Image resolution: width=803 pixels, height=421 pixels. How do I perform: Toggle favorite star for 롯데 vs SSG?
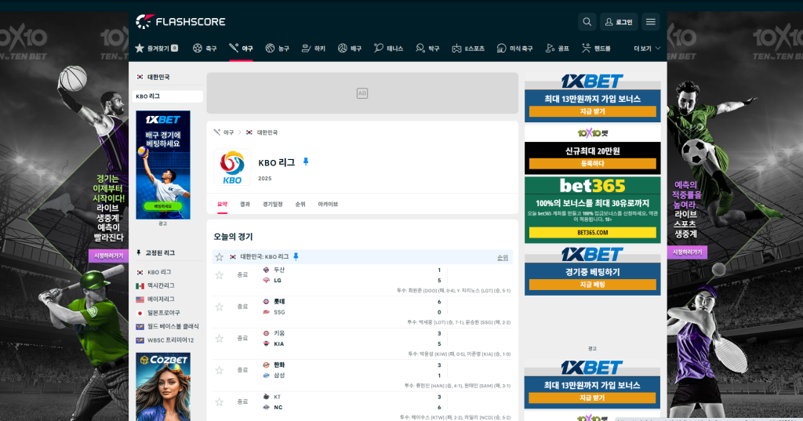coord(220,307)
